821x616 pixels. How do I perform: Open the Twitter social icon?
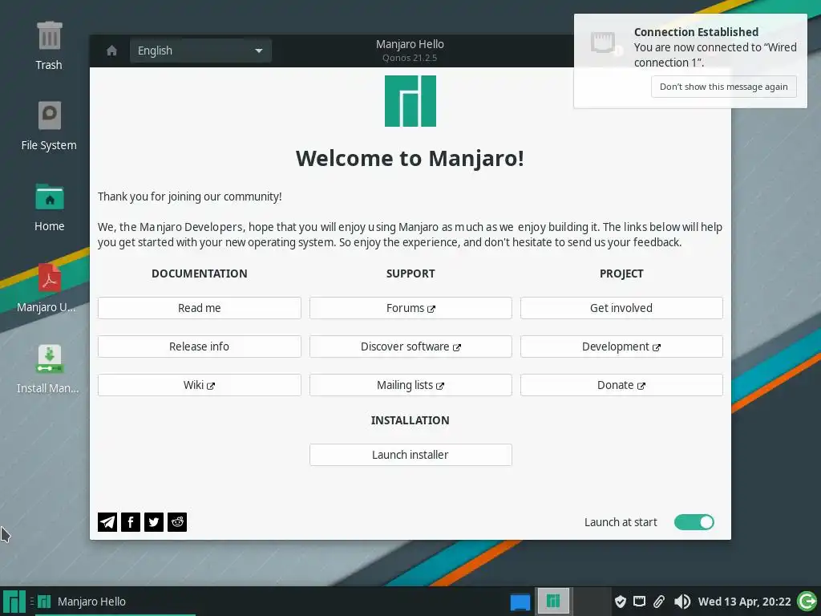154,522
